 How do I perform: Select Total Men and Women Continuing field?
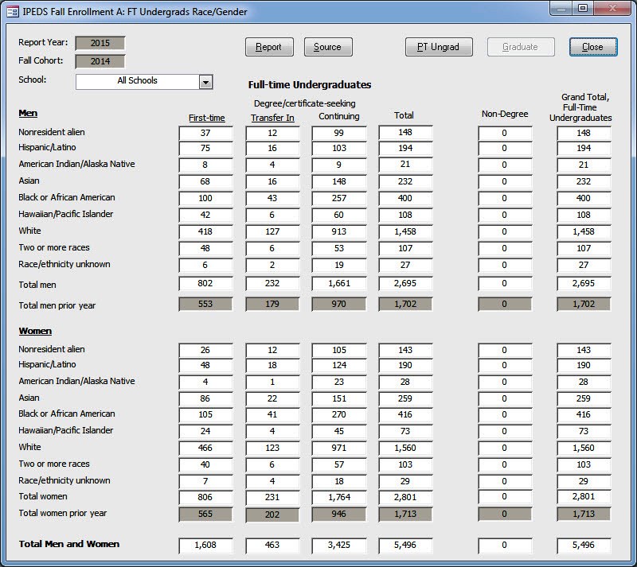(x=339, y=545)
